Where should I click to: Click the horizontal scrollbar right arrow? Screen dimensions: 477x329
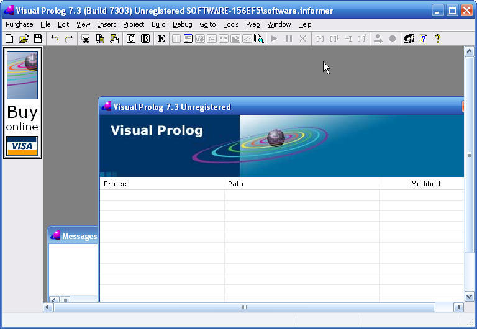pos(458,307)
